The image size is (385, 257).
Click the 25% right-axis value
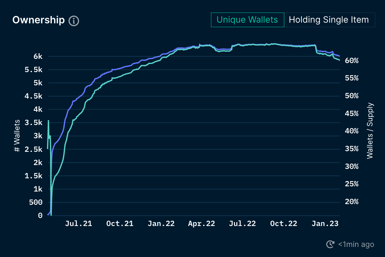352,184
